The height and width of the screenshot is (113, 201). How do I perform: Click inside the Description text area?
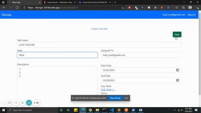[57, 87]
